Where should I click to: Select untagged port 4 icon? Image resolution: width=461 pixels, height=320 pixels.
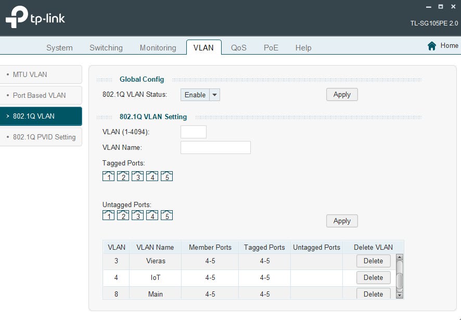pyautogui.click(x=152, y=215)
